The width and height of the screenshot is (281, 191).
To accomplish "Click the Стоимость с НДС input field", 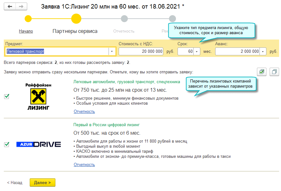I will [x=141, y=51].
